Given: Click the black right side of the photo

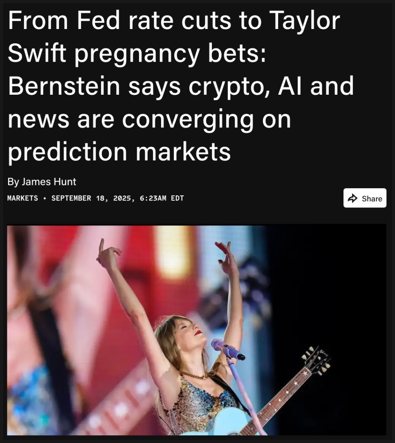Looking at the screenshot, I should (x=331, y=283).
